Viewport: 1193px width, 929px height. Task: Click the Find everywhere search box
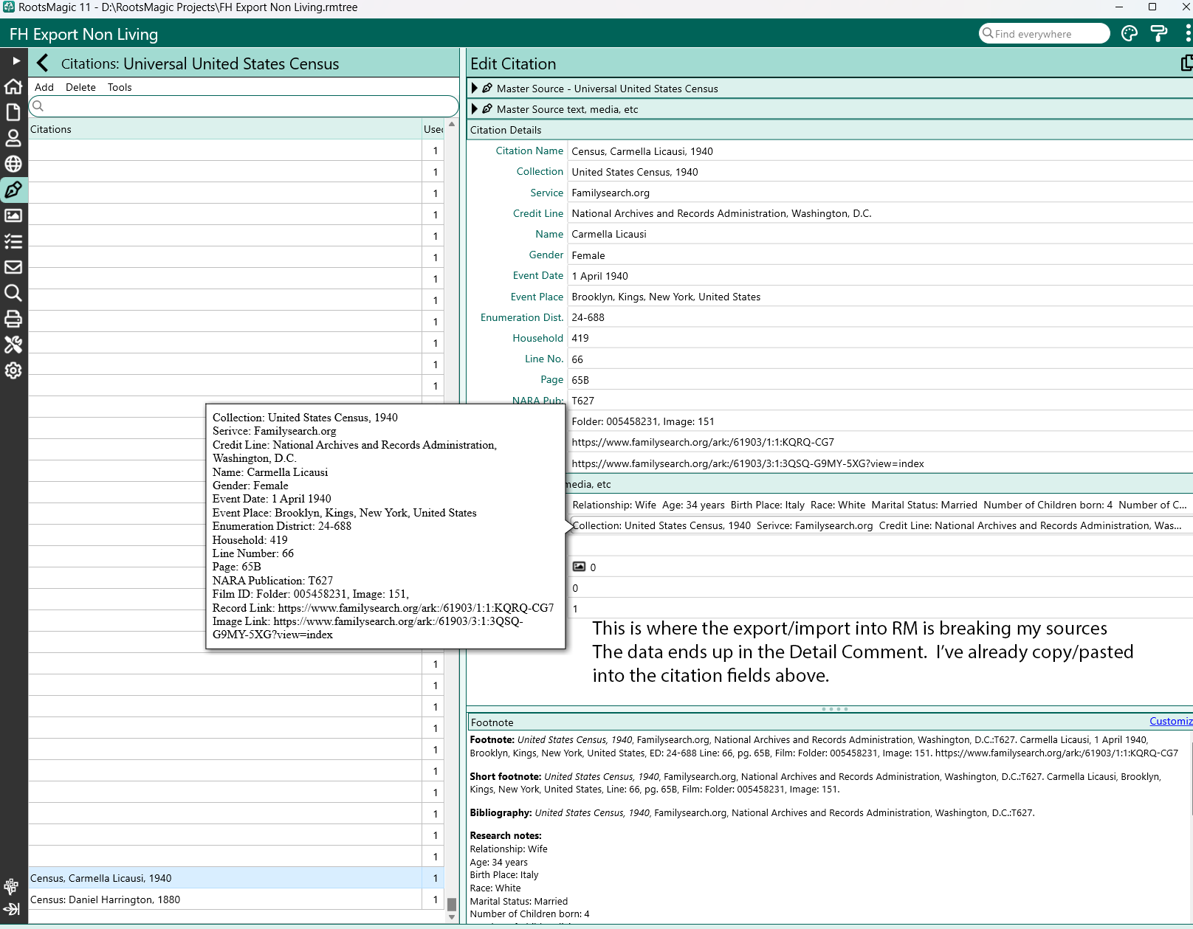pyautogui.click(x=1045, y=34)
